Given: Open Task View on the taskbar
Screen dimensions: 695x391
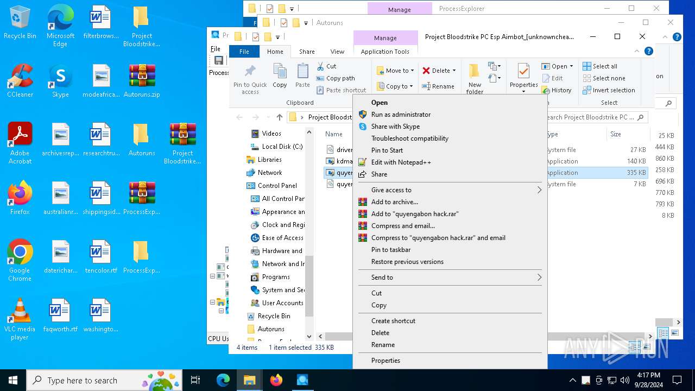Looking at the screenshot, I should (195, 380).
